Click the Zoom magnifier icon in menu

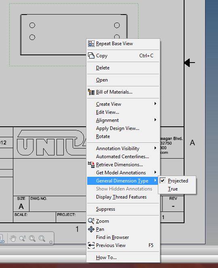click(x=91, y=221)
